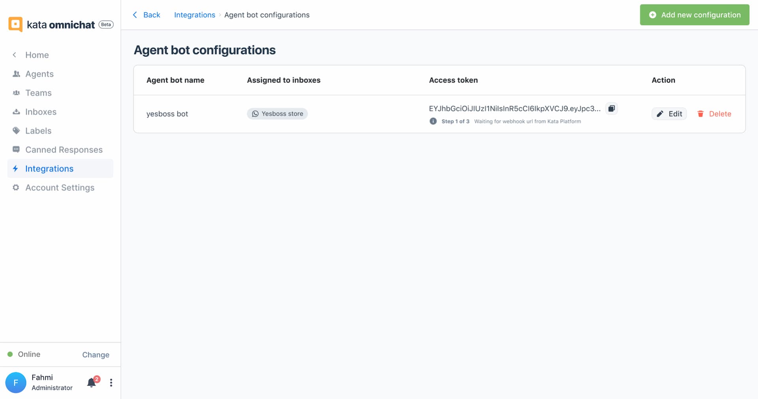Click the info icon beside Step 1 of 3
Screen dimensions: 758x399
click(x=433, y=121)
